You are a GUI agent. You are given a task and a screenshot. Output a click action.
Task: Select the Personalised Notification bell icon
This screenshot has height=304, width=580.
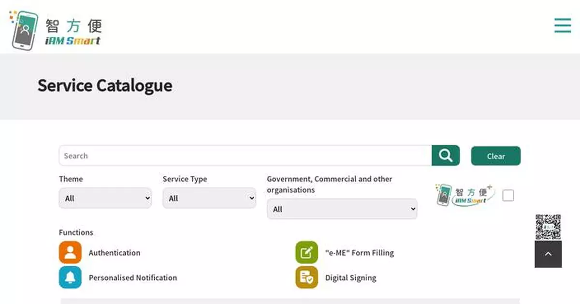(x=70, y=277)
